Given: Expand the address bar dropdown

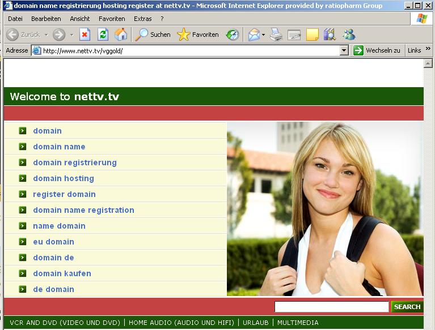Looking at the screenshot, I should click(x=344, y=51).
